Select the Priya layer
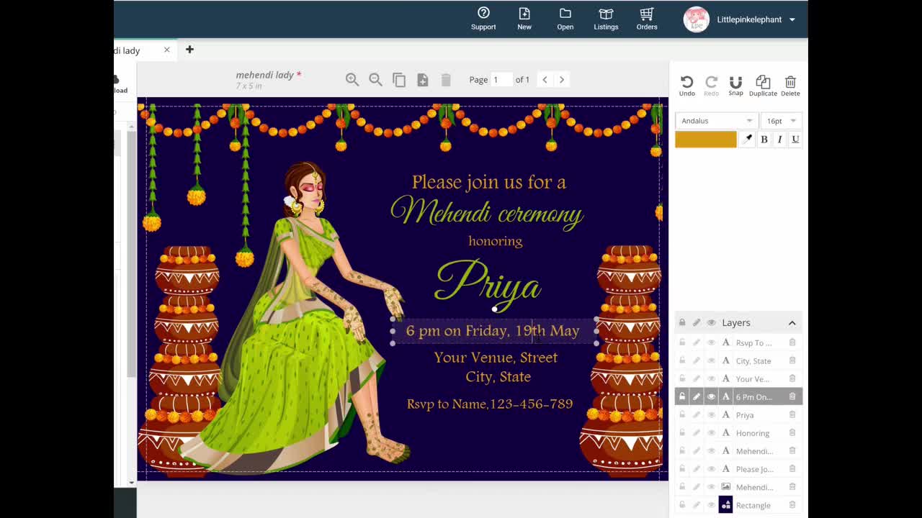Image resolution: width=922 pixels, height=518 pixels. [x=745, y=415]
